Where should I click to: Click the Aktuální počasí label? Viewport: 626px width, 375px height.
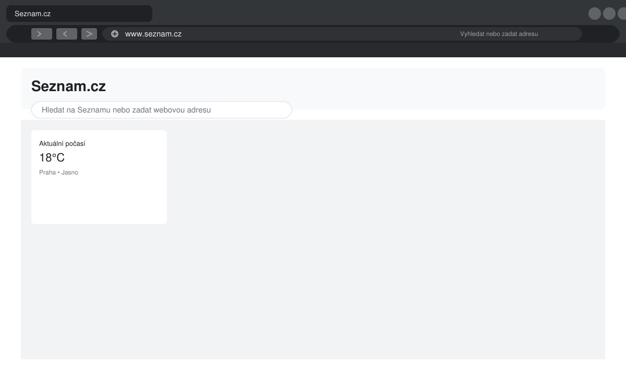click(x=62, y=144)
